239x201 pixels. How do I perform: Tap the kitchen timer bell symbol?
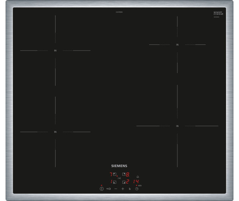click(x=138, y=177)
